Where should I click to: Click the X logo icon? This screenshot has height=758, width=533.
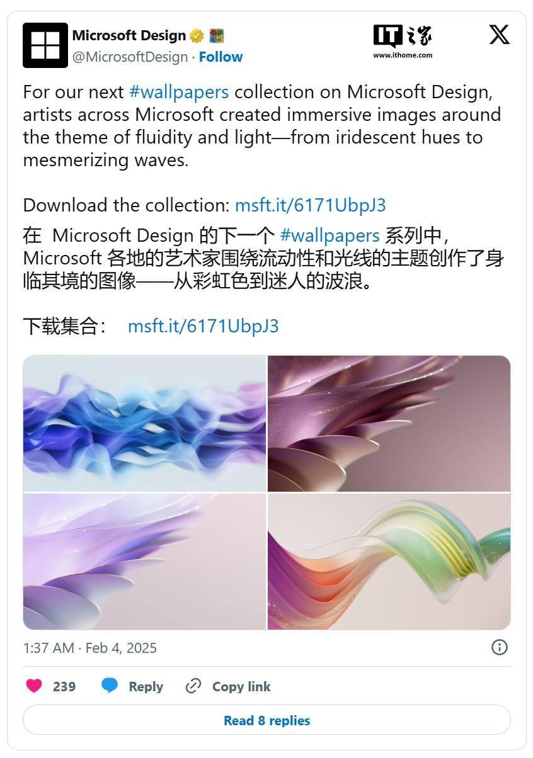point(499,35)
